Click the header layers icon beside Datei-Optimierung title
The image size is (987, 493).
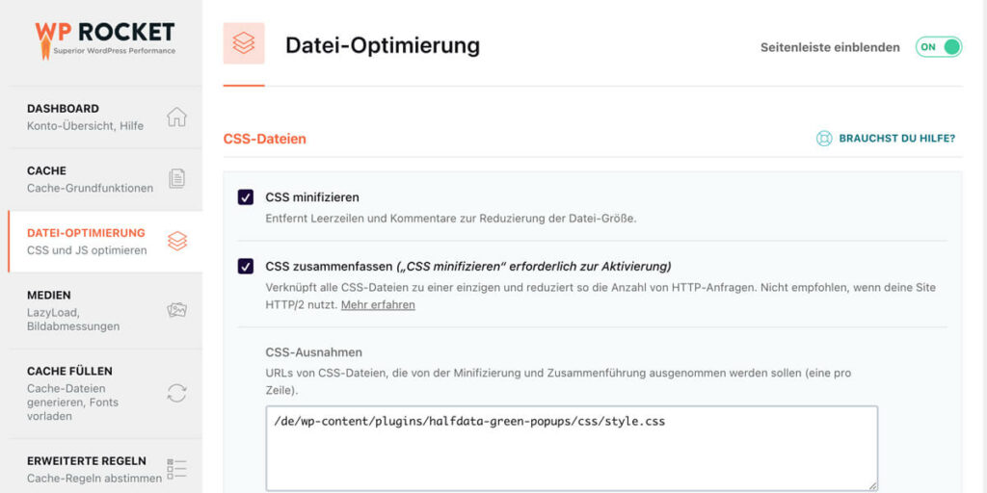(244, 42)
